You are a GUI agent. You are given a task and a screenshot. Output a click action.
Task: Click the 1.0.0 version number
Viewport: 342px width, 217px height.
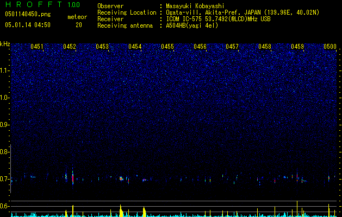[74, 4]
